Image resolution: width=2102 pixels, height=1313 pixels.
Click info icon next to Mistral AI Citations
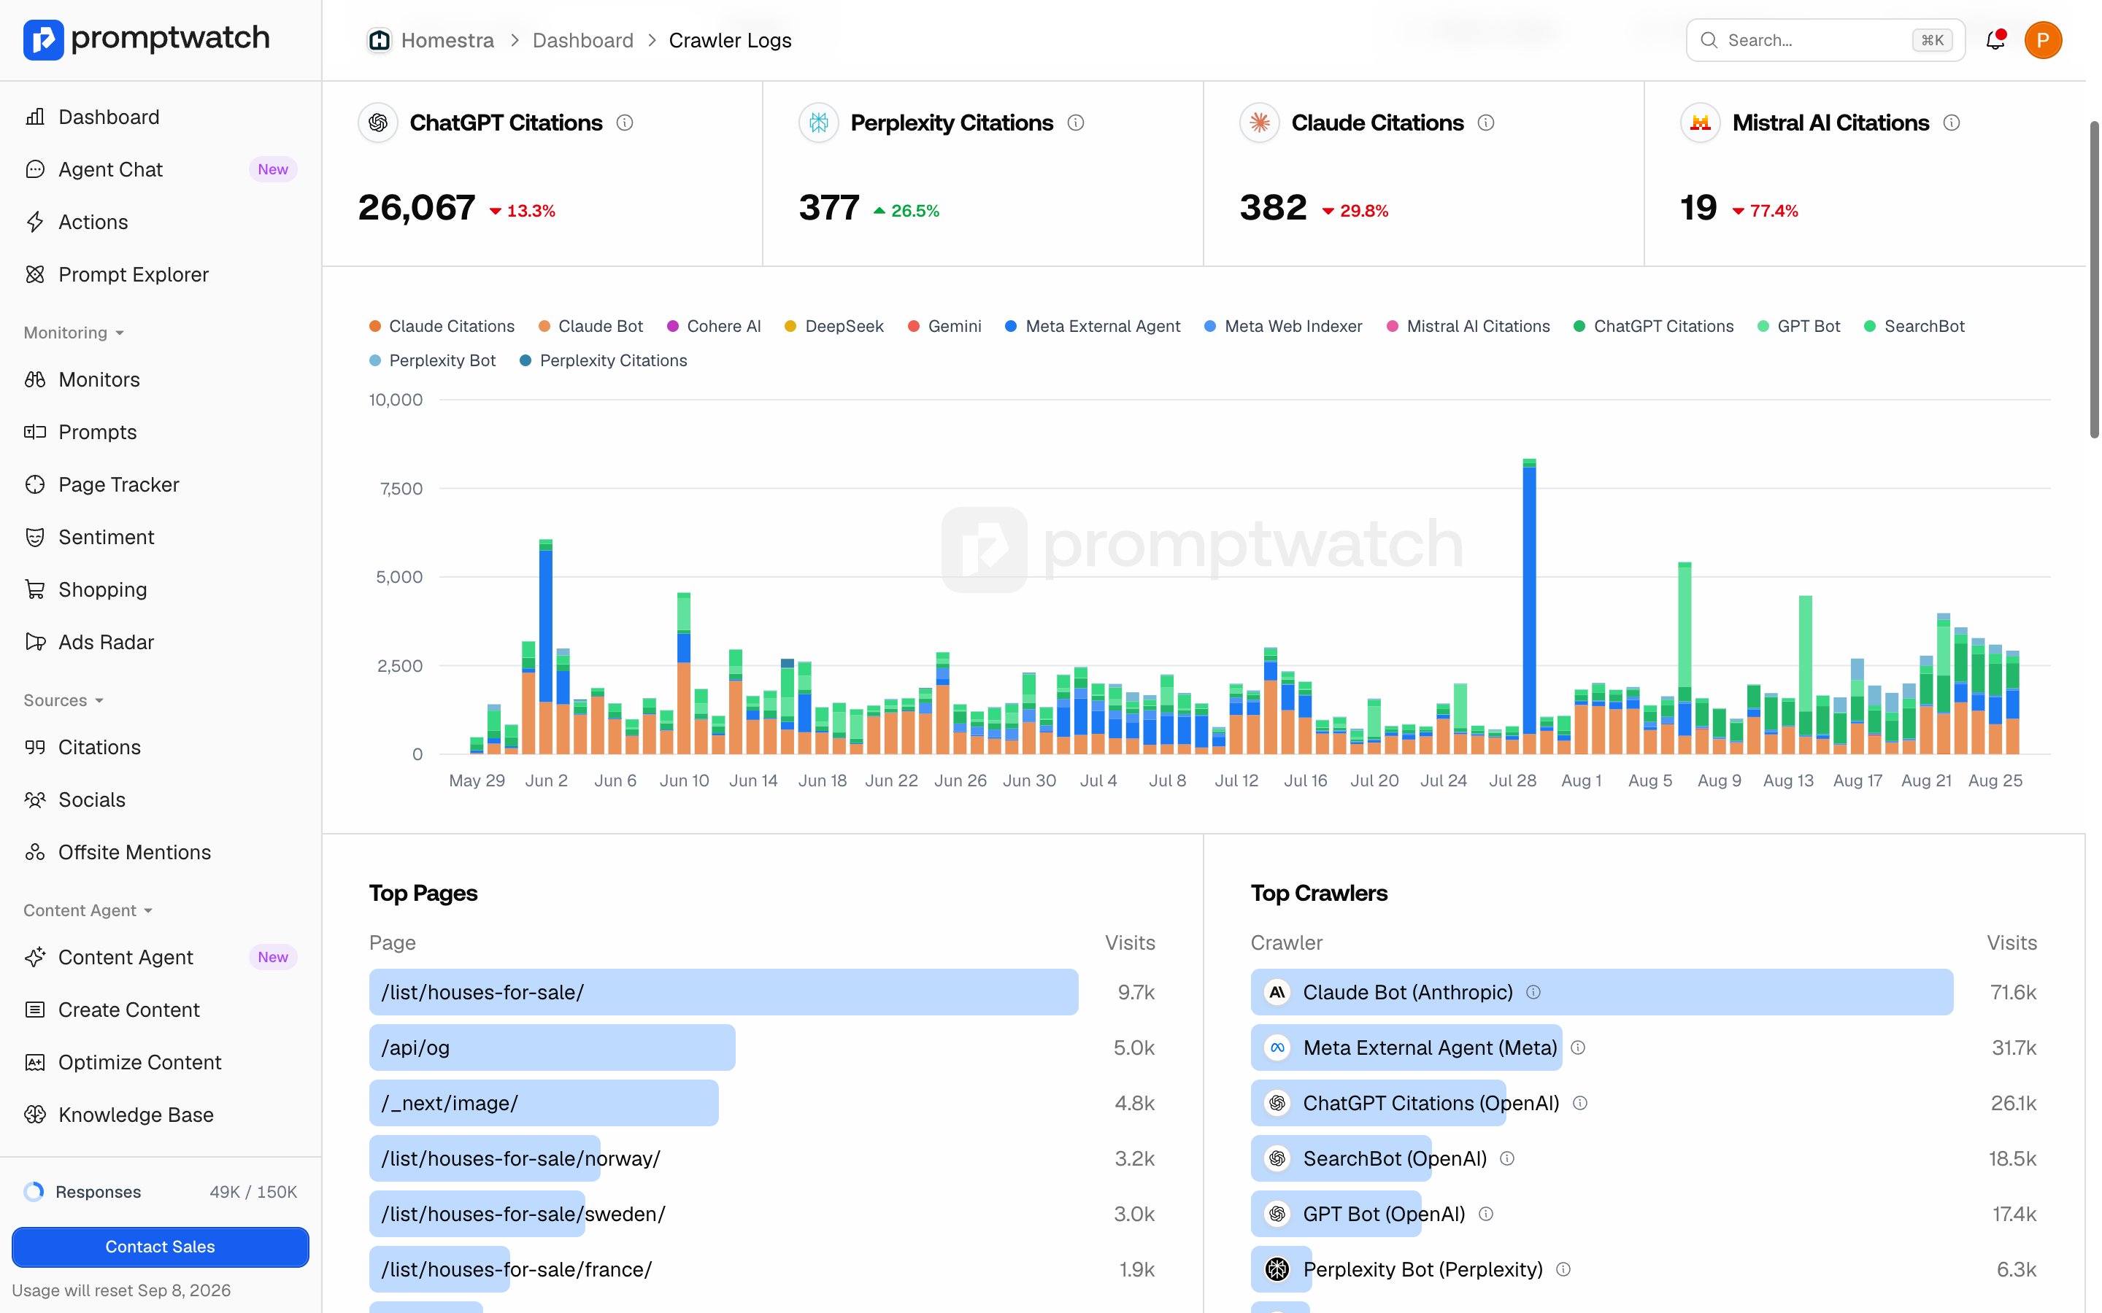pyautogui.click(x=1951, y=123)
